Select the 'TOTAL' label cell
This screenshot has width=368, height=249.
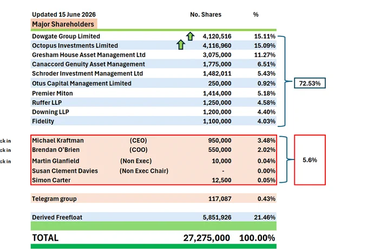tap(45, 238)
